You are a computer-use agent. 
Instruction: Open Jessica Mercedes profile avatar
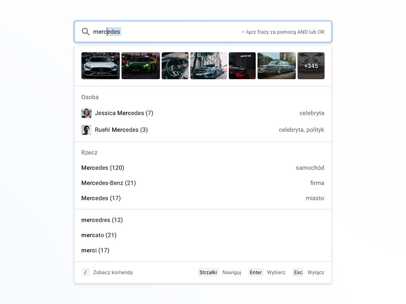tap(86, 113)
